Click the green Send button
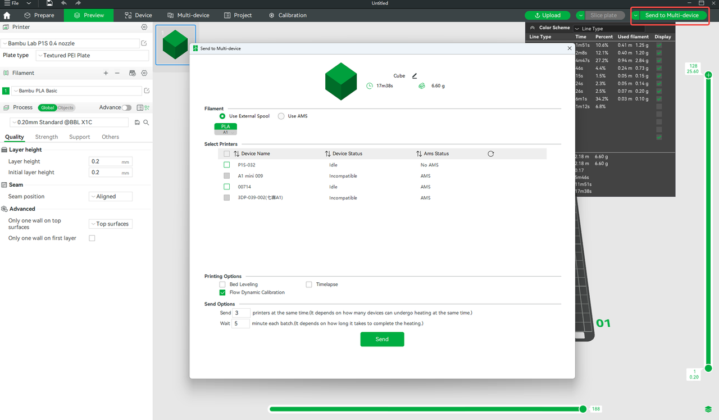This screenshot has height=420, width=719. 382,339
